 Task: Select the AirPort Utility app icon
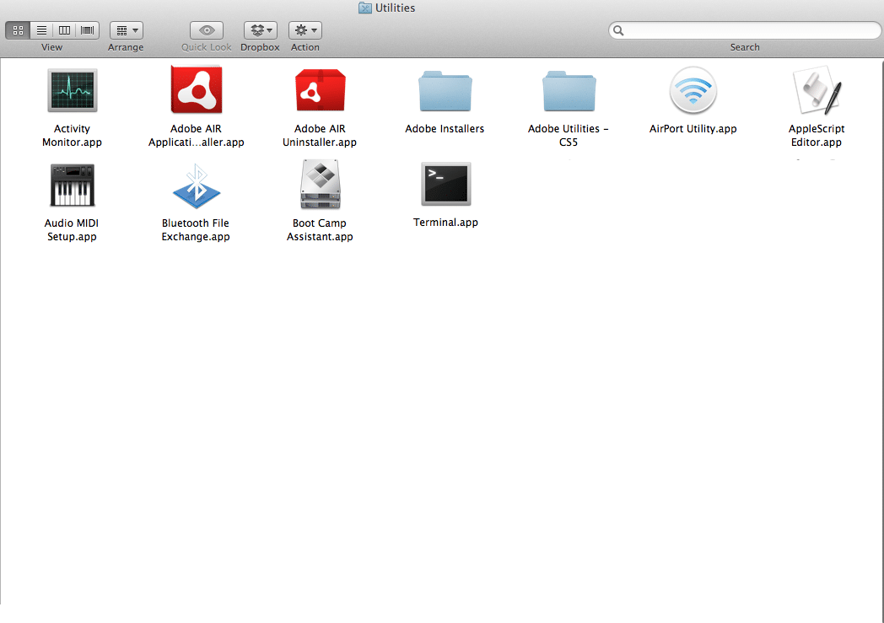click(693, 90)
